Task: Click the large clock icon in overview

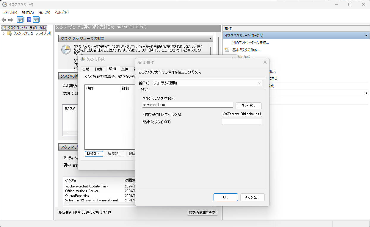Action: click(x=66, y=49)
